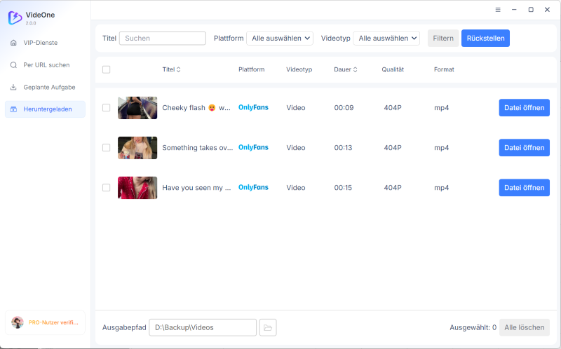Click the browse output folder icon
Image resolution: width=561 pixels, height=349 pixels.
[268, 327]
